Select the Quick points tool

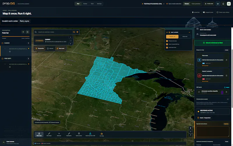79,134
